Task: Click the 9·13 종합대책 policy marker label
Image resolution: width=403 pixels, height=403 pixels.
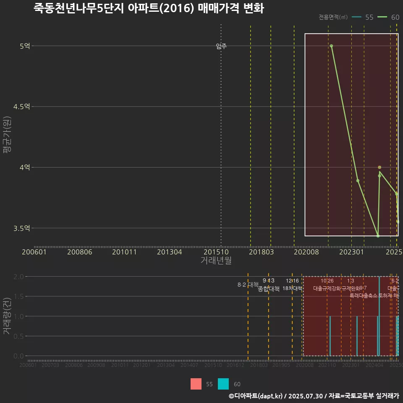Action: (269, 285)
